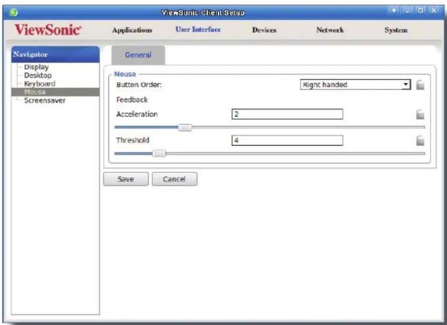Open the Network menu
Image resolution: width=447 pixels, height=325 pixels.
click(x=330, y=30)
